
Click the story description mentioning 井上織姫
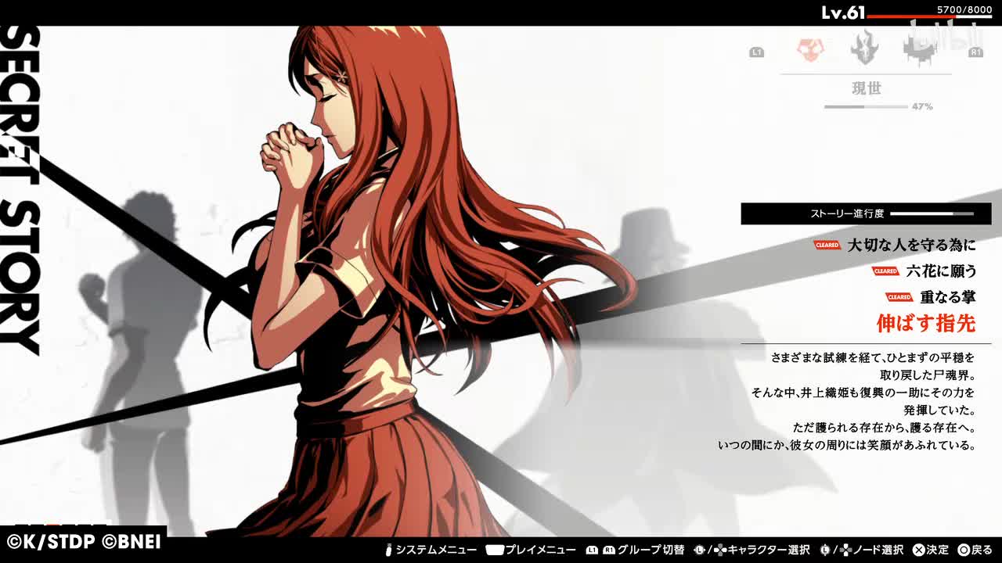tap(847, 401)
